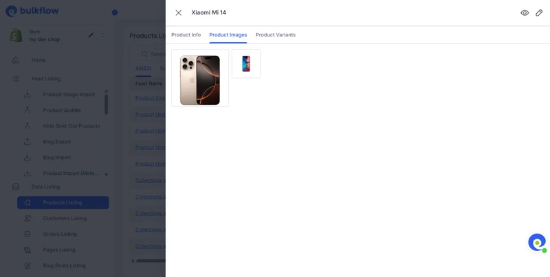This screenshot has height=277, width=550.
Task: Click the Data Listing database icon
Action: [16, 186]
